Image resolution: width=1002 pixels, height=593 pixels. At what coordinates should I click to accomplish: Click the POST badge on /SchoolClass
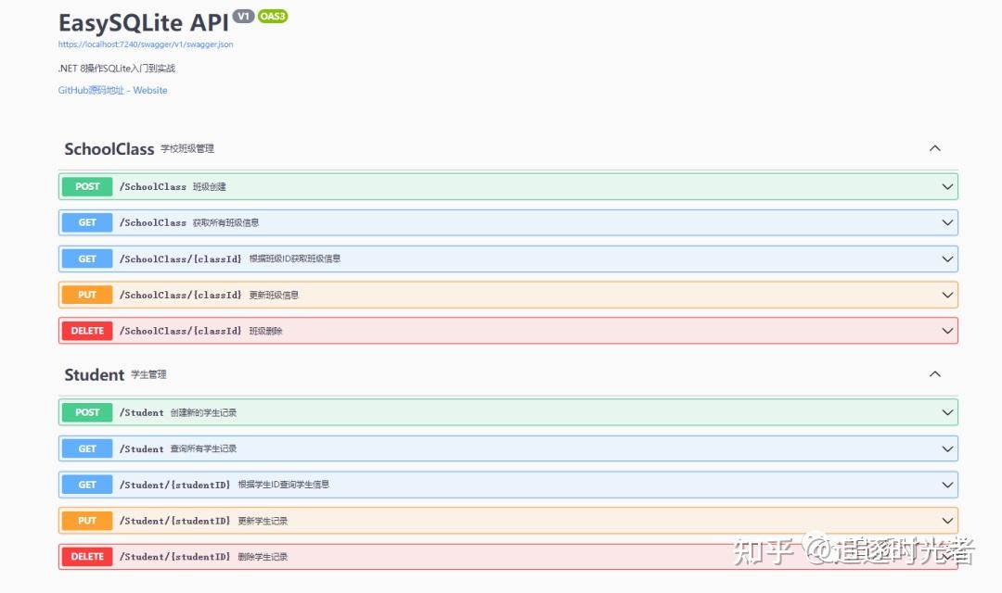[86, 186]
